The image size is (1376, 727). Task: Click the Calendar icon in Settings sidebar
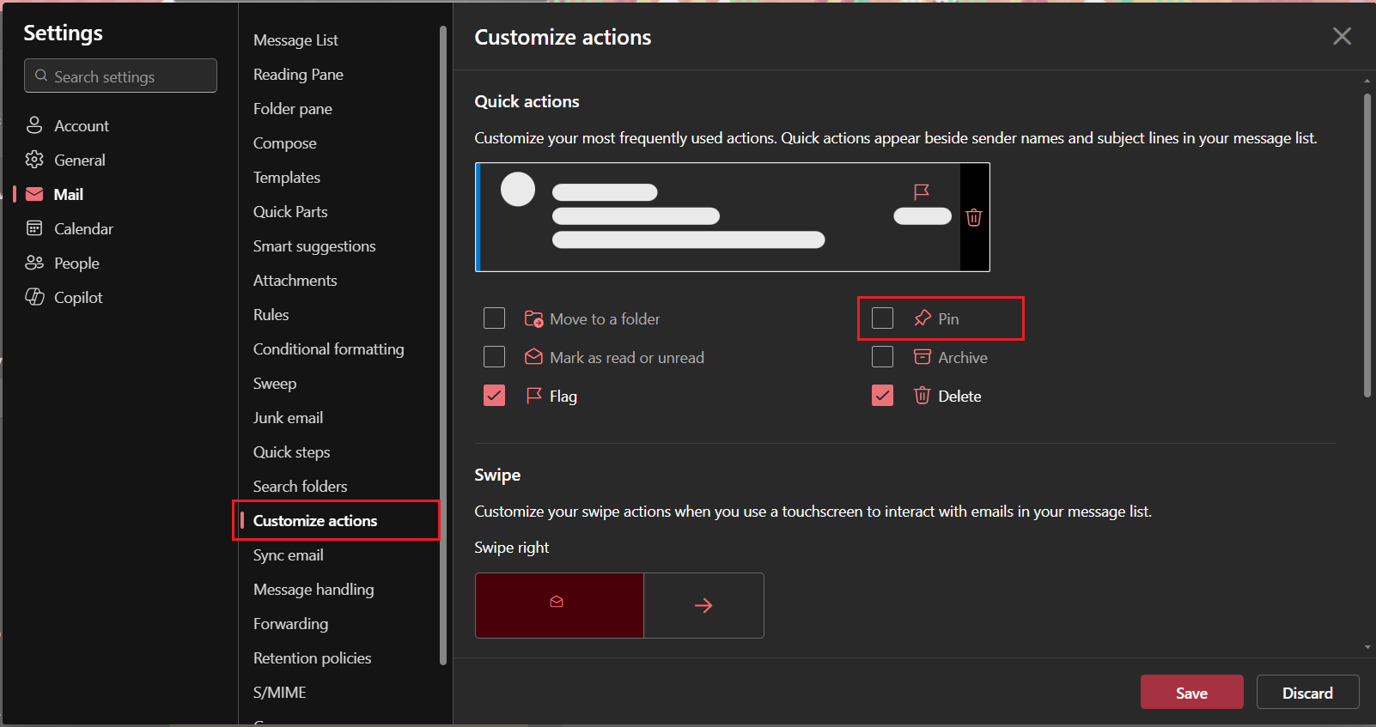34,228
